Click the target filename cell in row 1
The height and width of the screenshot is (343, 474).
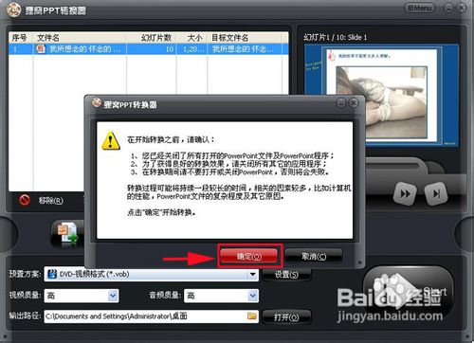(x=244, y=49)
